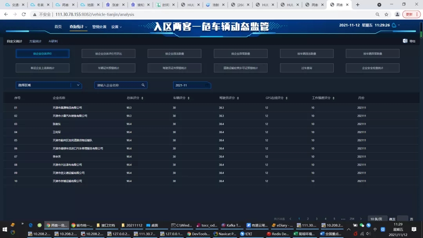The height and width of the screenshot is (238, 423).
Task: Open DevTools window from the taskbar
Action: (x=198, y=234)
